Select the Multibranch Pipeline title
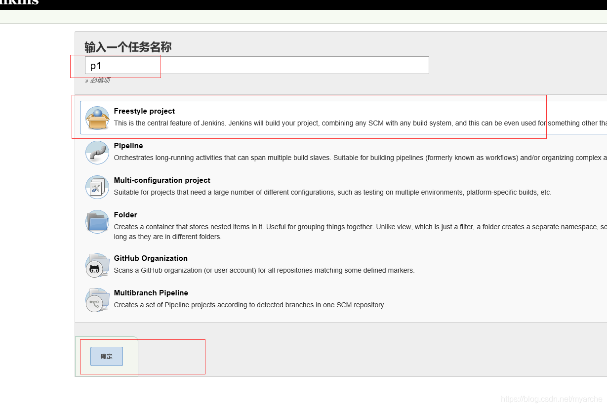607x408 pixels. pyautogui.click(x=151, y=293)
